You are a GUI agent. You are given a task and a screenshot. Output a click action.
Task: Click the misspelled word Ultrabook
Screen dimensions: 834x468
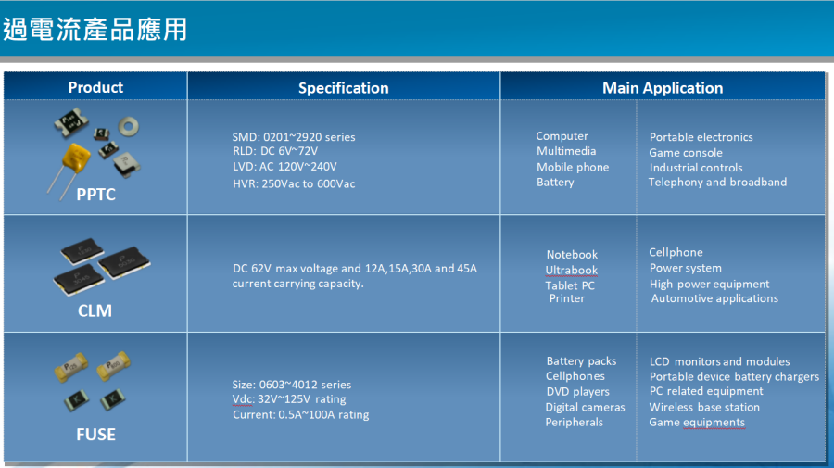click(571, 271)
